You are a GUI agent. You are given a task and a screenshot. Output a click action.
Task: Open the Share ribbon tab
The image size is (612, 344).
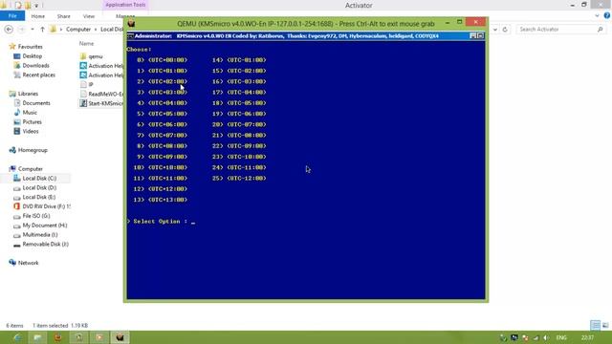pyautogui.click(x=64, y=16)
